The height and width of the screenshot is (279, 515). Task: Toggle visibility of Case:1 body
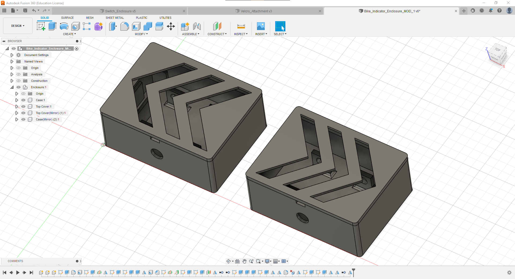point(23,100)
